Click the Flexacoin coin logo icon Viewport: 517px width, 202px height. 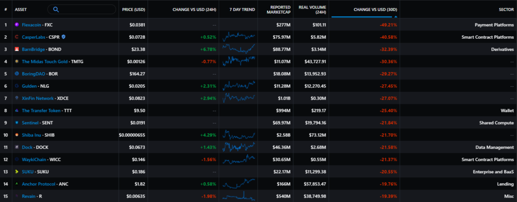(17, 25)
